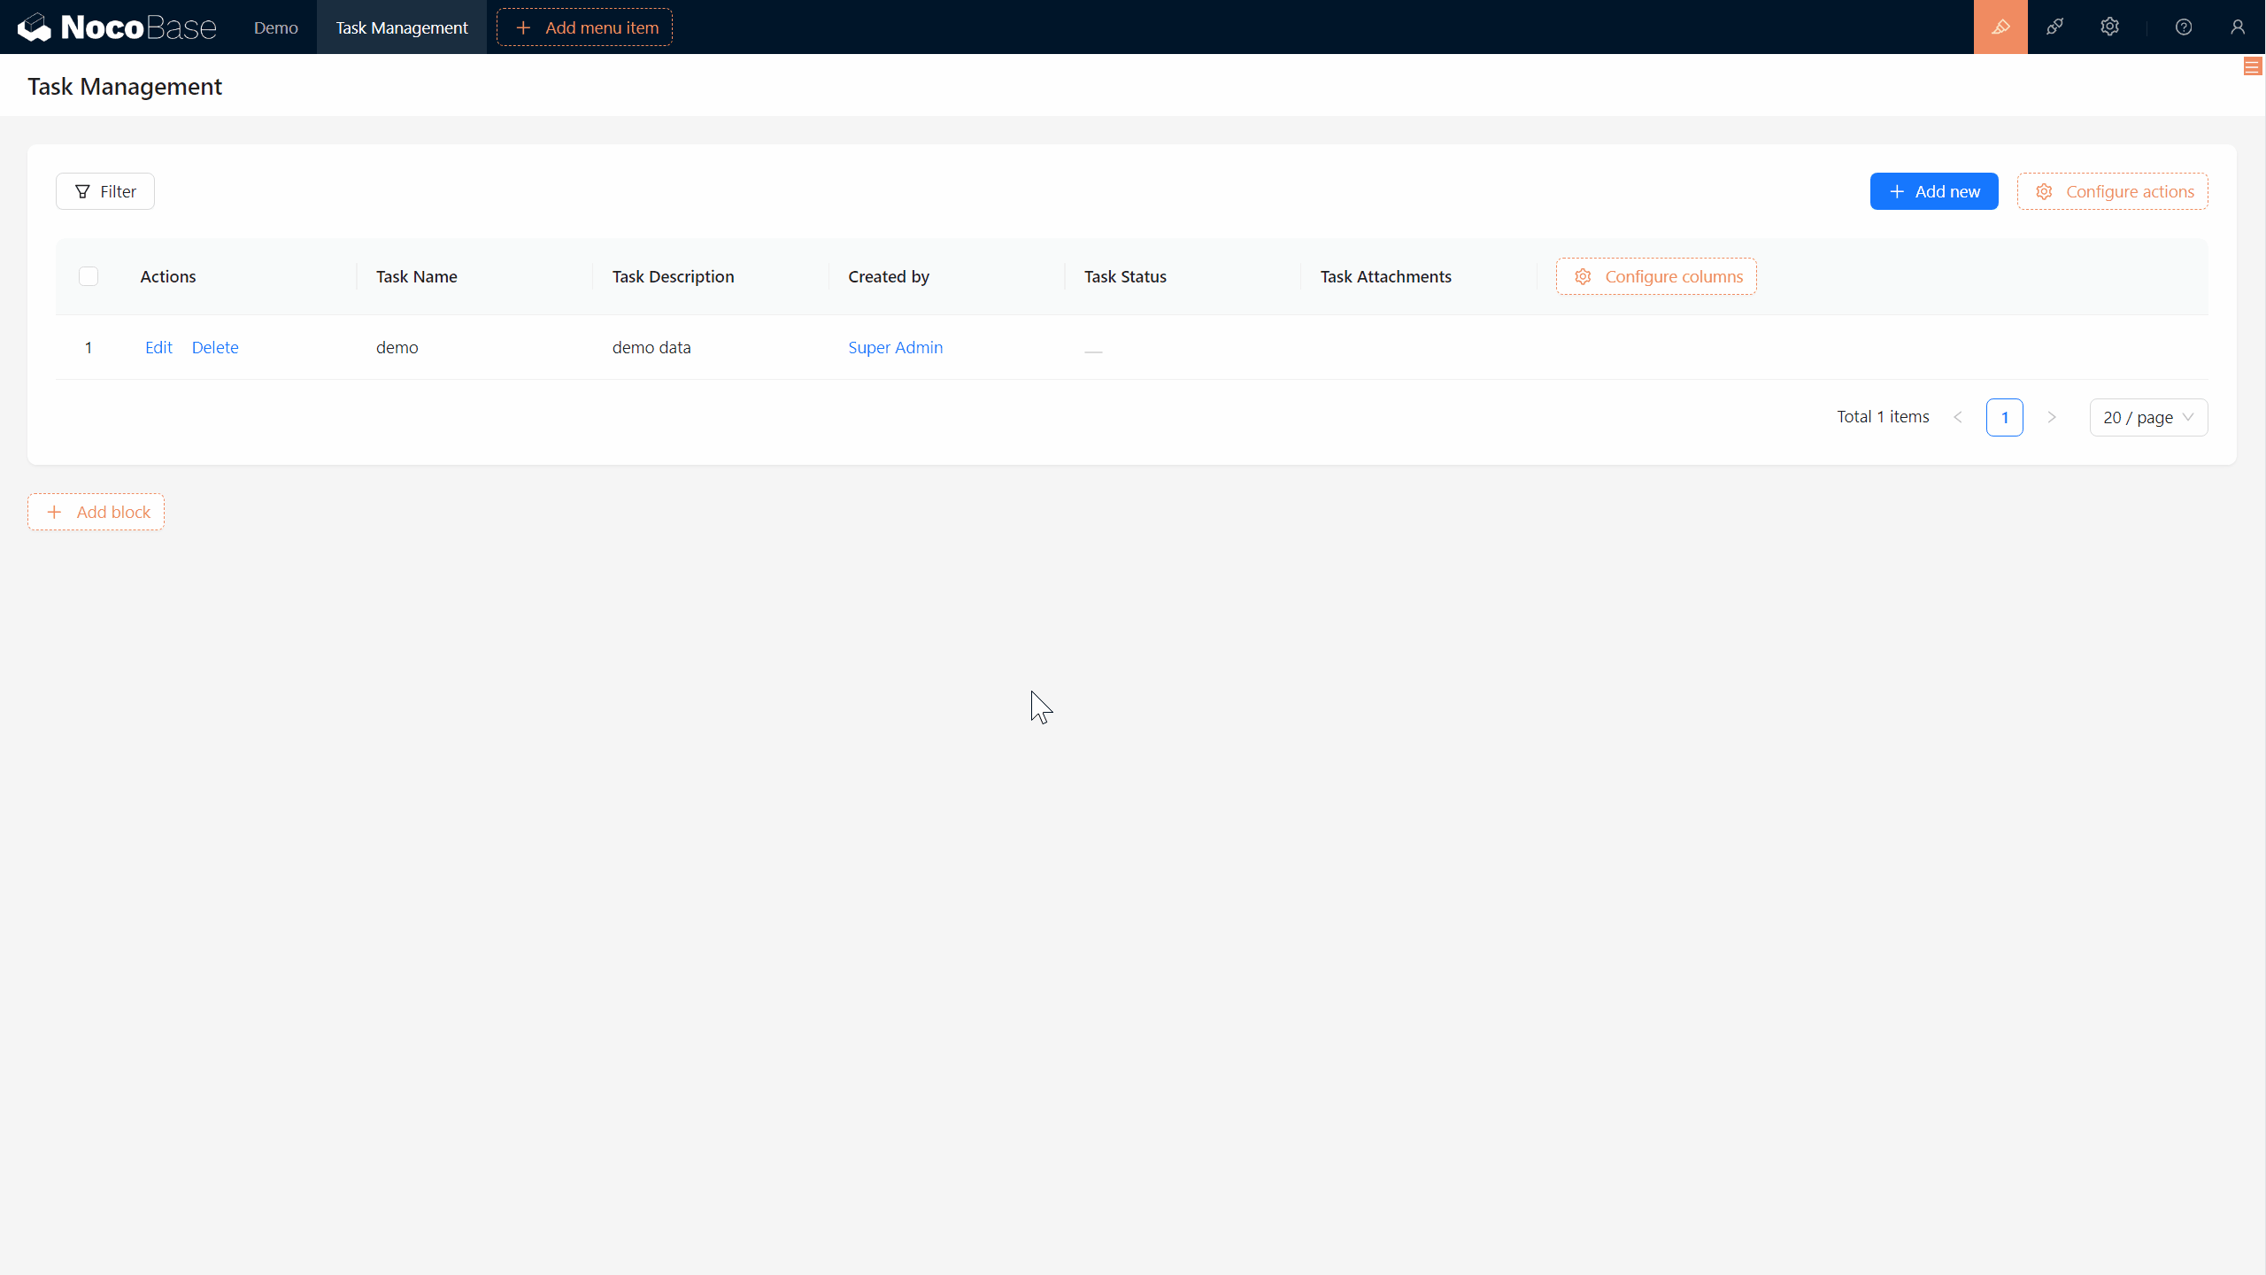
Task: Open the user profile icon
Action: pos(2238,27)
